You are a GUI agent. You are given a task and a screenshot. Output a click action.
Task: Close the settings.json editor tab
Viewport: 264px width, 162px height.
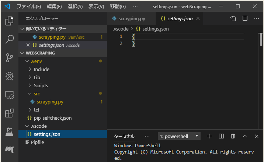pos(198,18)
